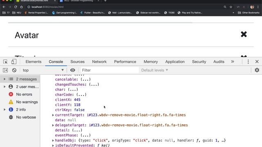Go to the browser home page

[x=21, y=7]
